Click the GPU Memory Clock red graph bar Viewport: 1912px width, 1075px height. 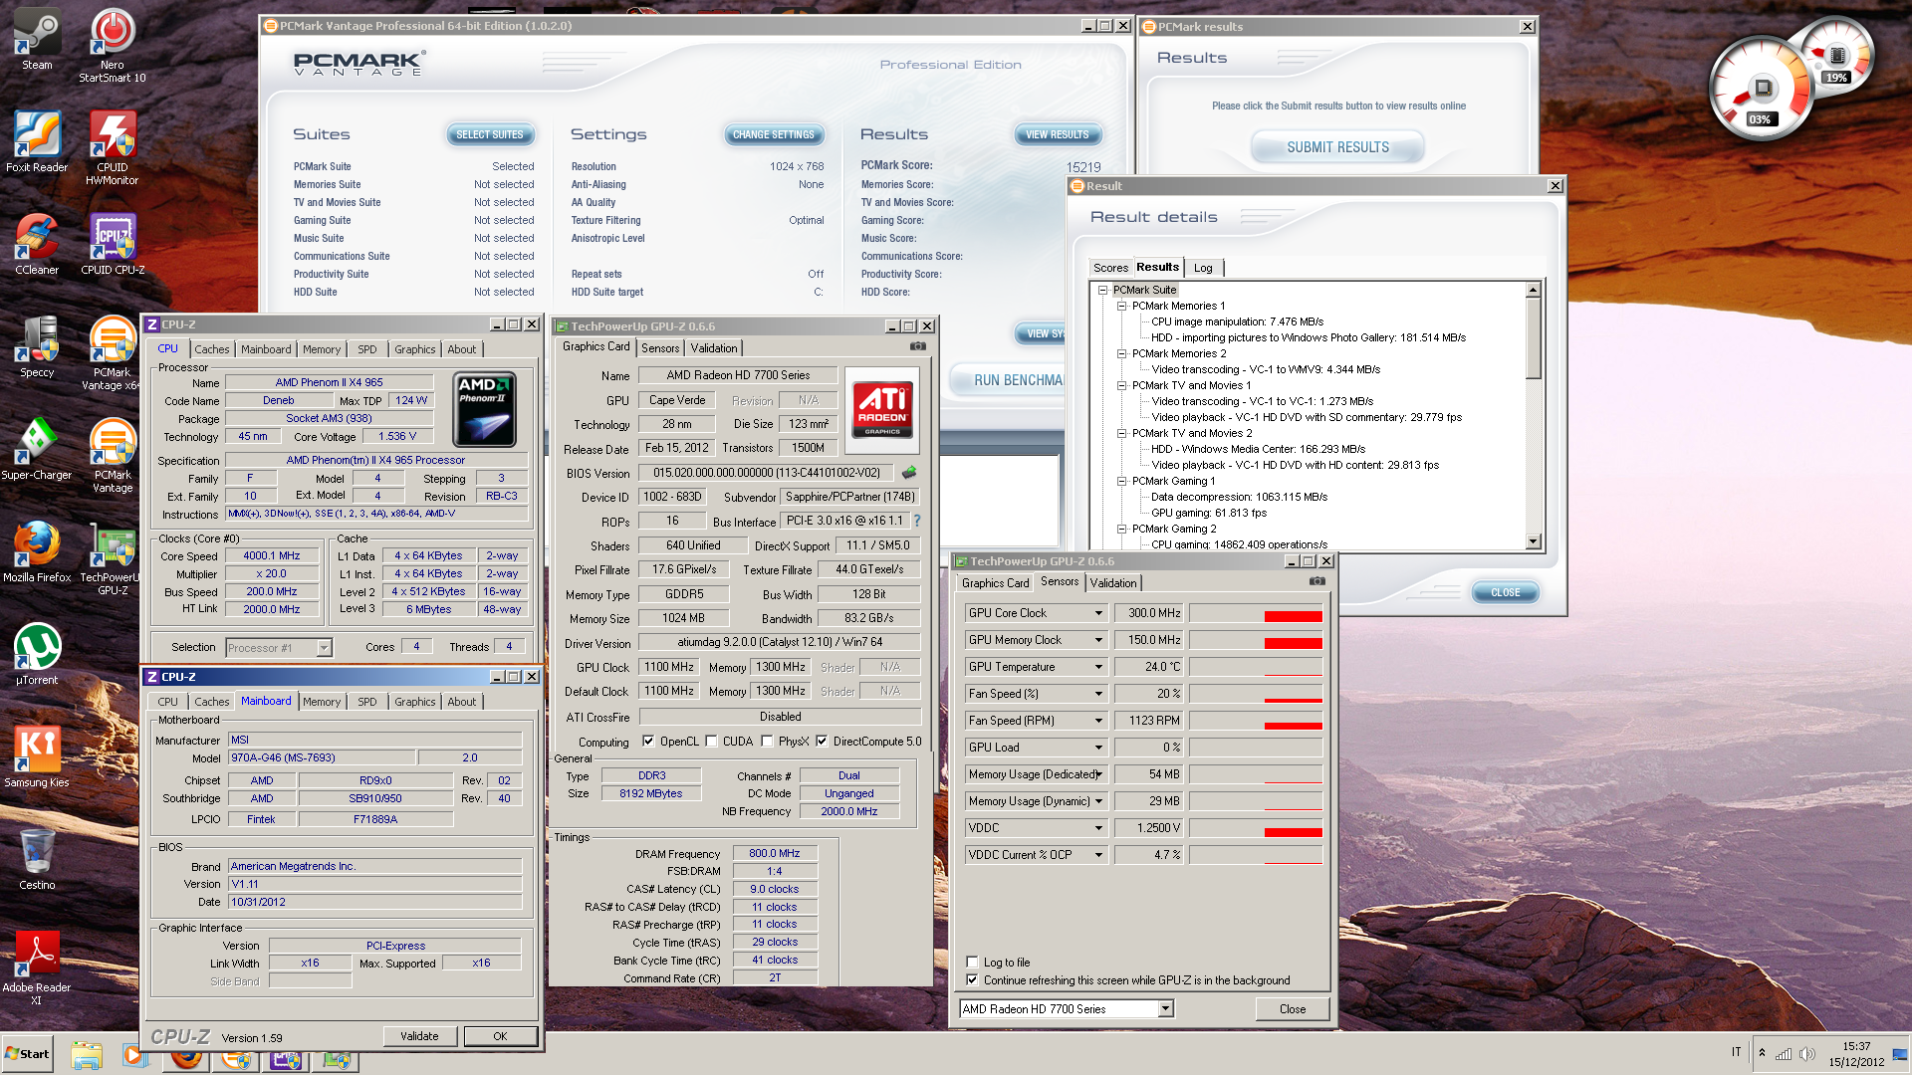pyautogui.click(x=1293, y=643)
